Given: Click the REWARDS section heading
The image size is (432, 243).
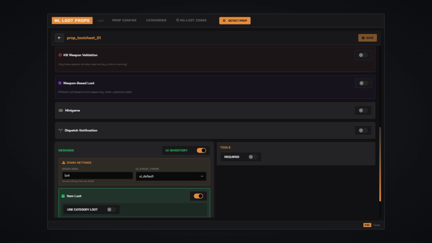Looking at the screenshot, I should click(66, 150).
